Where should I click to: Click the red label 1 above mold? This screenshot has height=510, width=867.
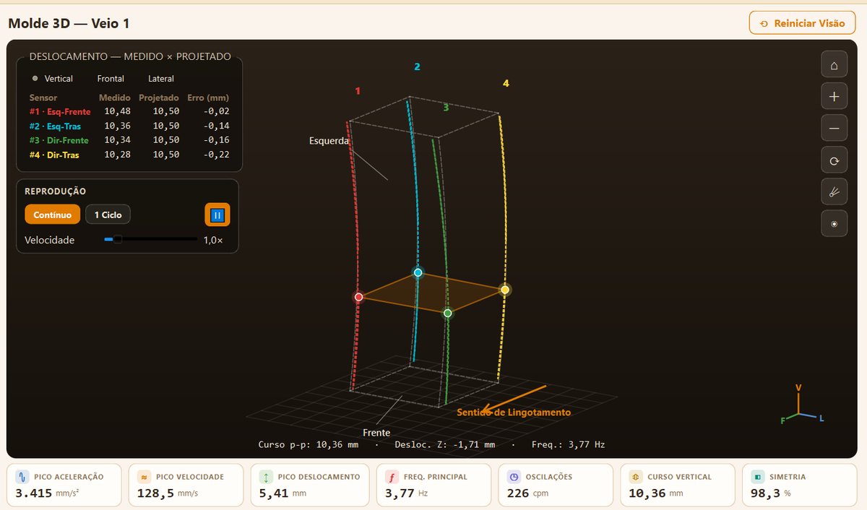click(358, 91)
